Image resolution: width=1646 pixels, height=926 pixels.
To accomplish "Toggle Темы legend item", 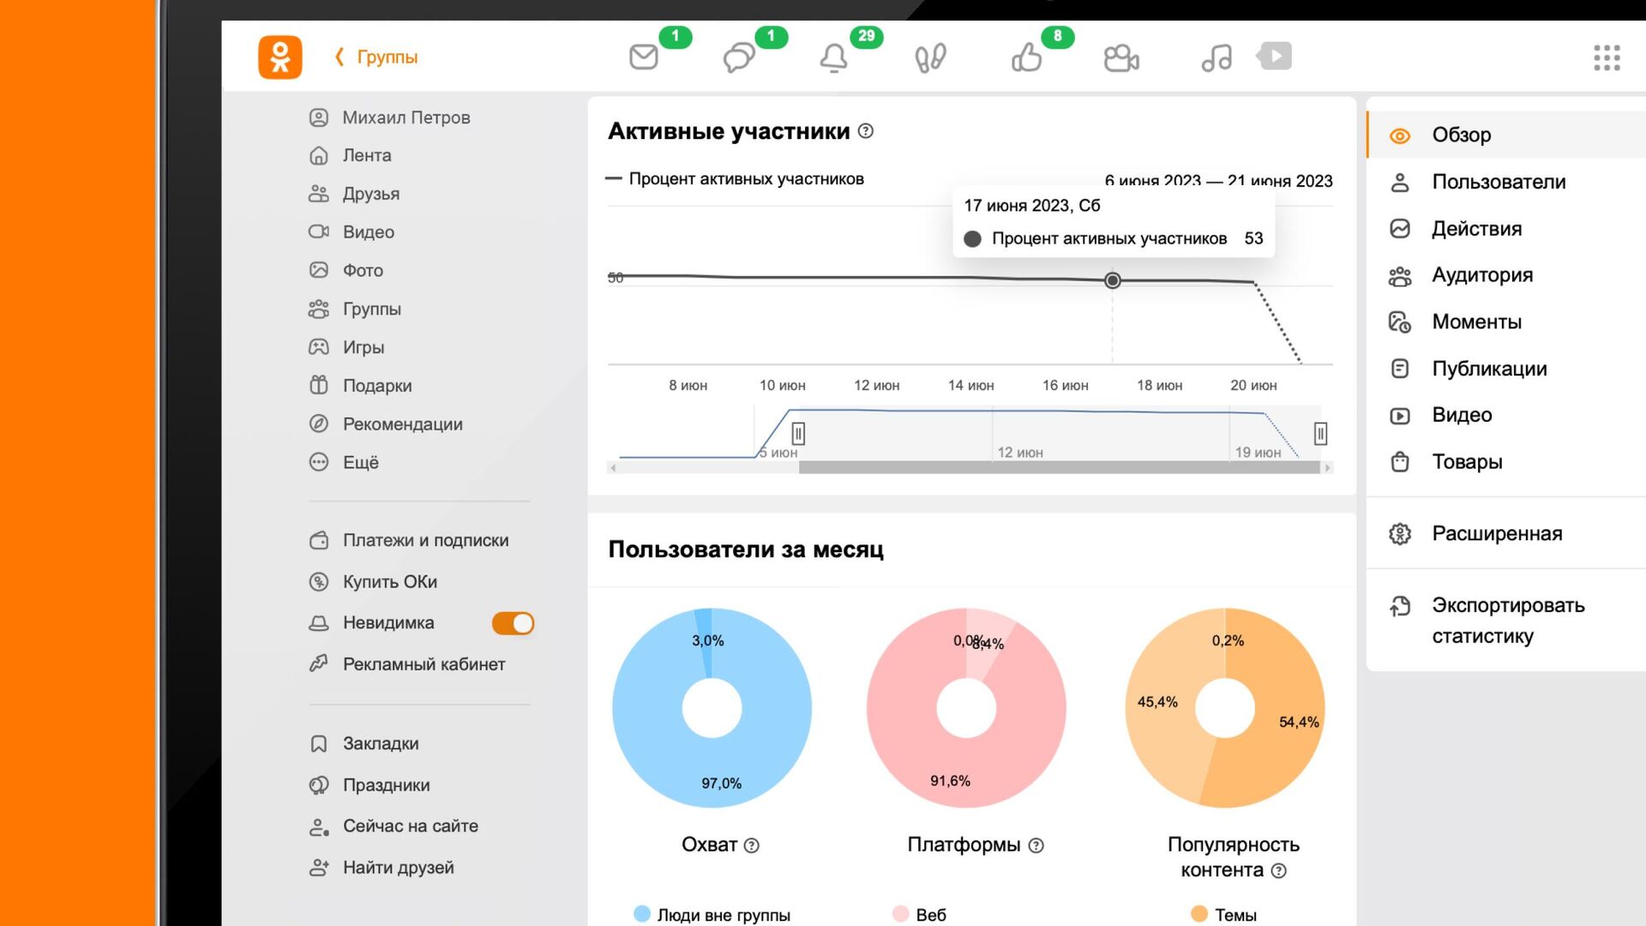I will [x=1223, y=915].
